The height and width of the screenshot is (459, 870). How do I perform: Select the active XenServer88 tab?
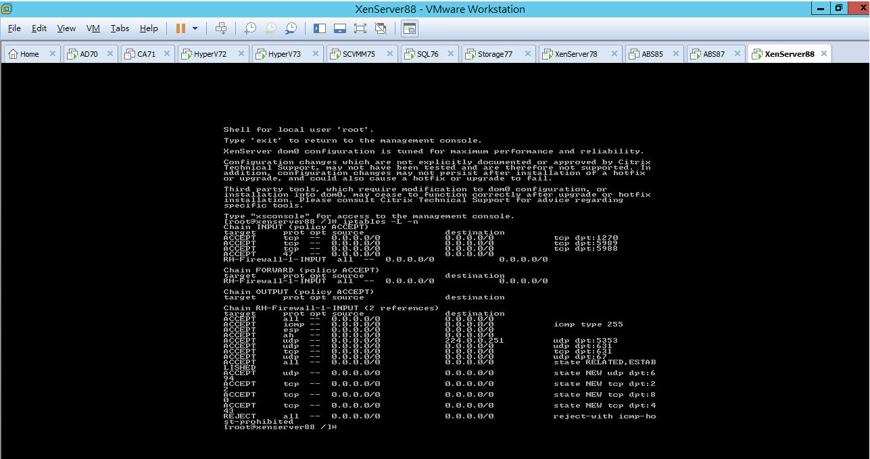[x=790, y=54]
